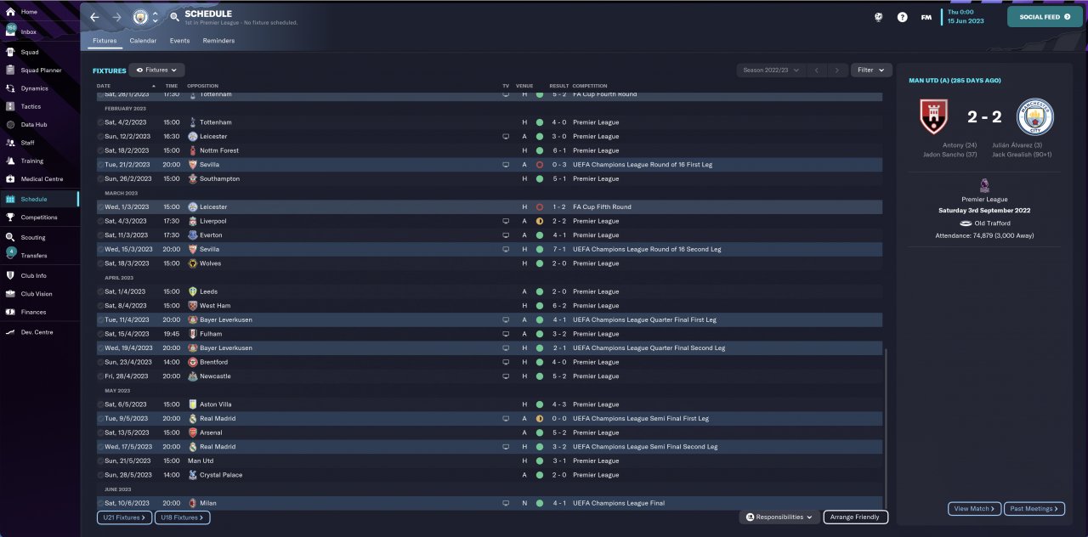Switch to the Events tab
The image size is (1088, 537).
point(179,41)
